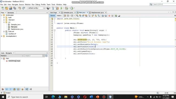Open the default config dropdown
The image size is (176, 99).
[44, 8]
